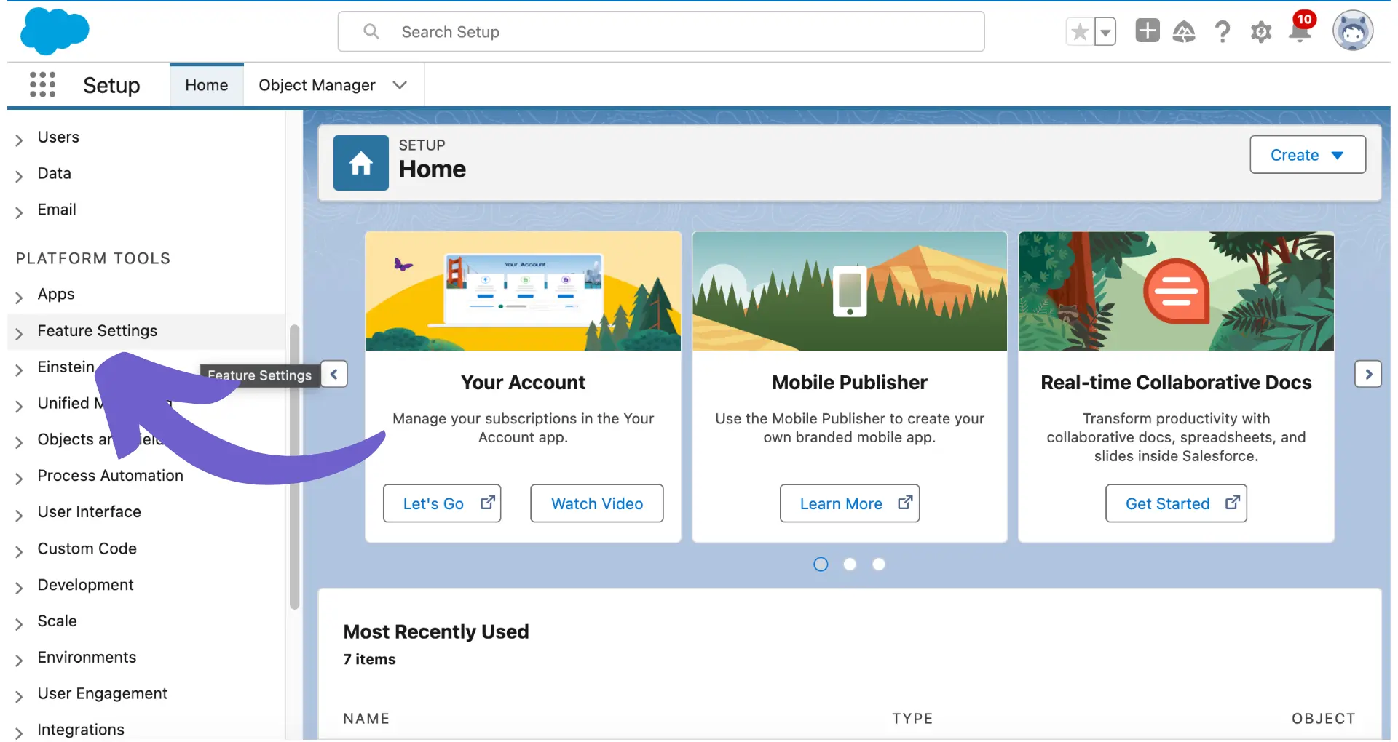Expand the Feature Settings chevron

(19, 333)
